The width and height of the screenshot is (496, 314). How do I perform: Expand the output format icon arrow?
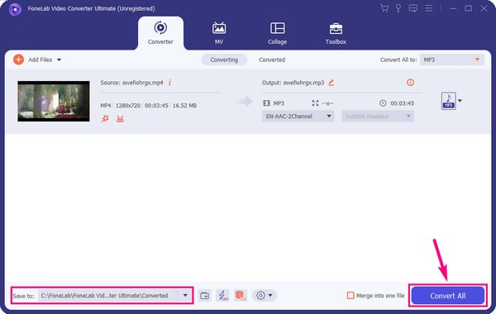tap(460, 101)
